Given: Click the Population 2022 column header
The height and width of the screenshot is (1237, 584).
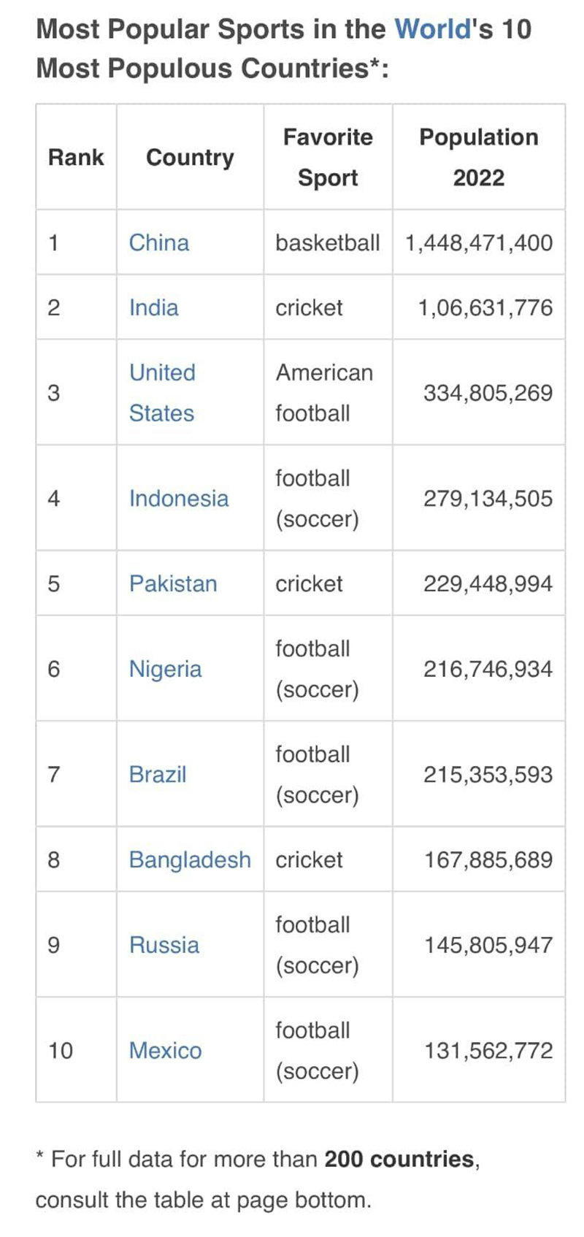Looking at the screenshot, I should (x=478, y=157).
